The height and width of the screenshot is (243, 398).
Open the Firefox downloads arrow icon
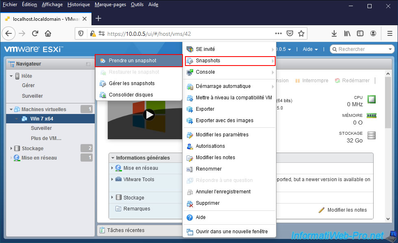[334, 33]
